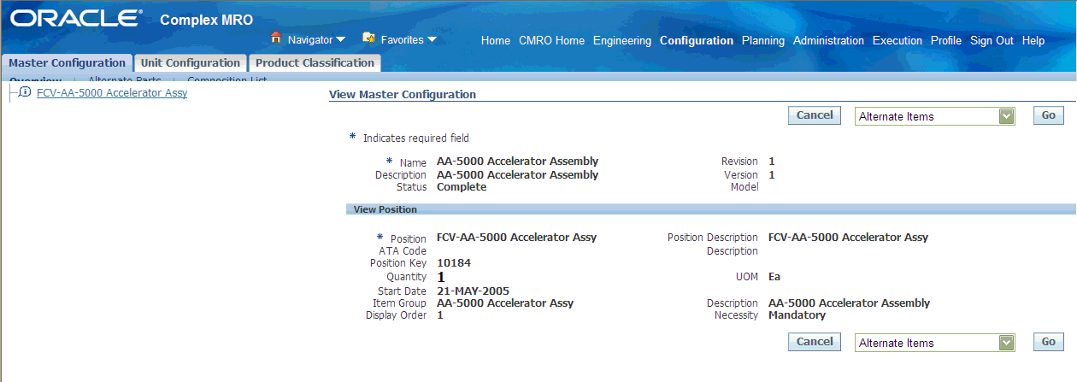Open the Execution menu

pyautogui.click(x=897, y=40)
